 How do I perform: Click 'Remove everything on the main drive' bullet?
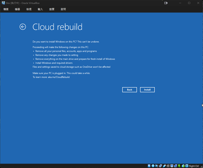75,59
